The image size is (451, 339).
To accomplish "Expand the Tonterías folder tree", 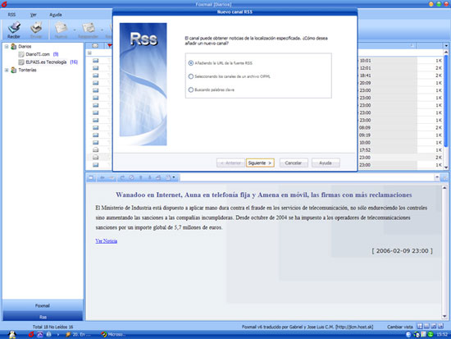I will pyautogui.click(x=7, y=70).
